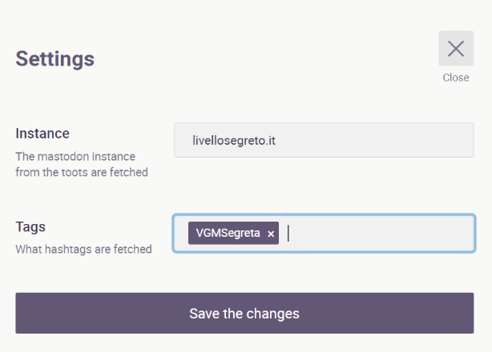Viewport: 492px width, 352px height.
Task: Click empty space in Tags input field
Action: tap(377, 233)
